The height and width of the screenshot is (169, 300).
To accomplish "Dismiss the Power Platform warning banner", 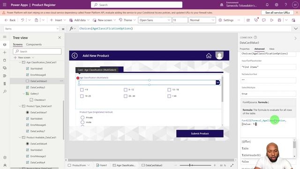I will point(297,13).
